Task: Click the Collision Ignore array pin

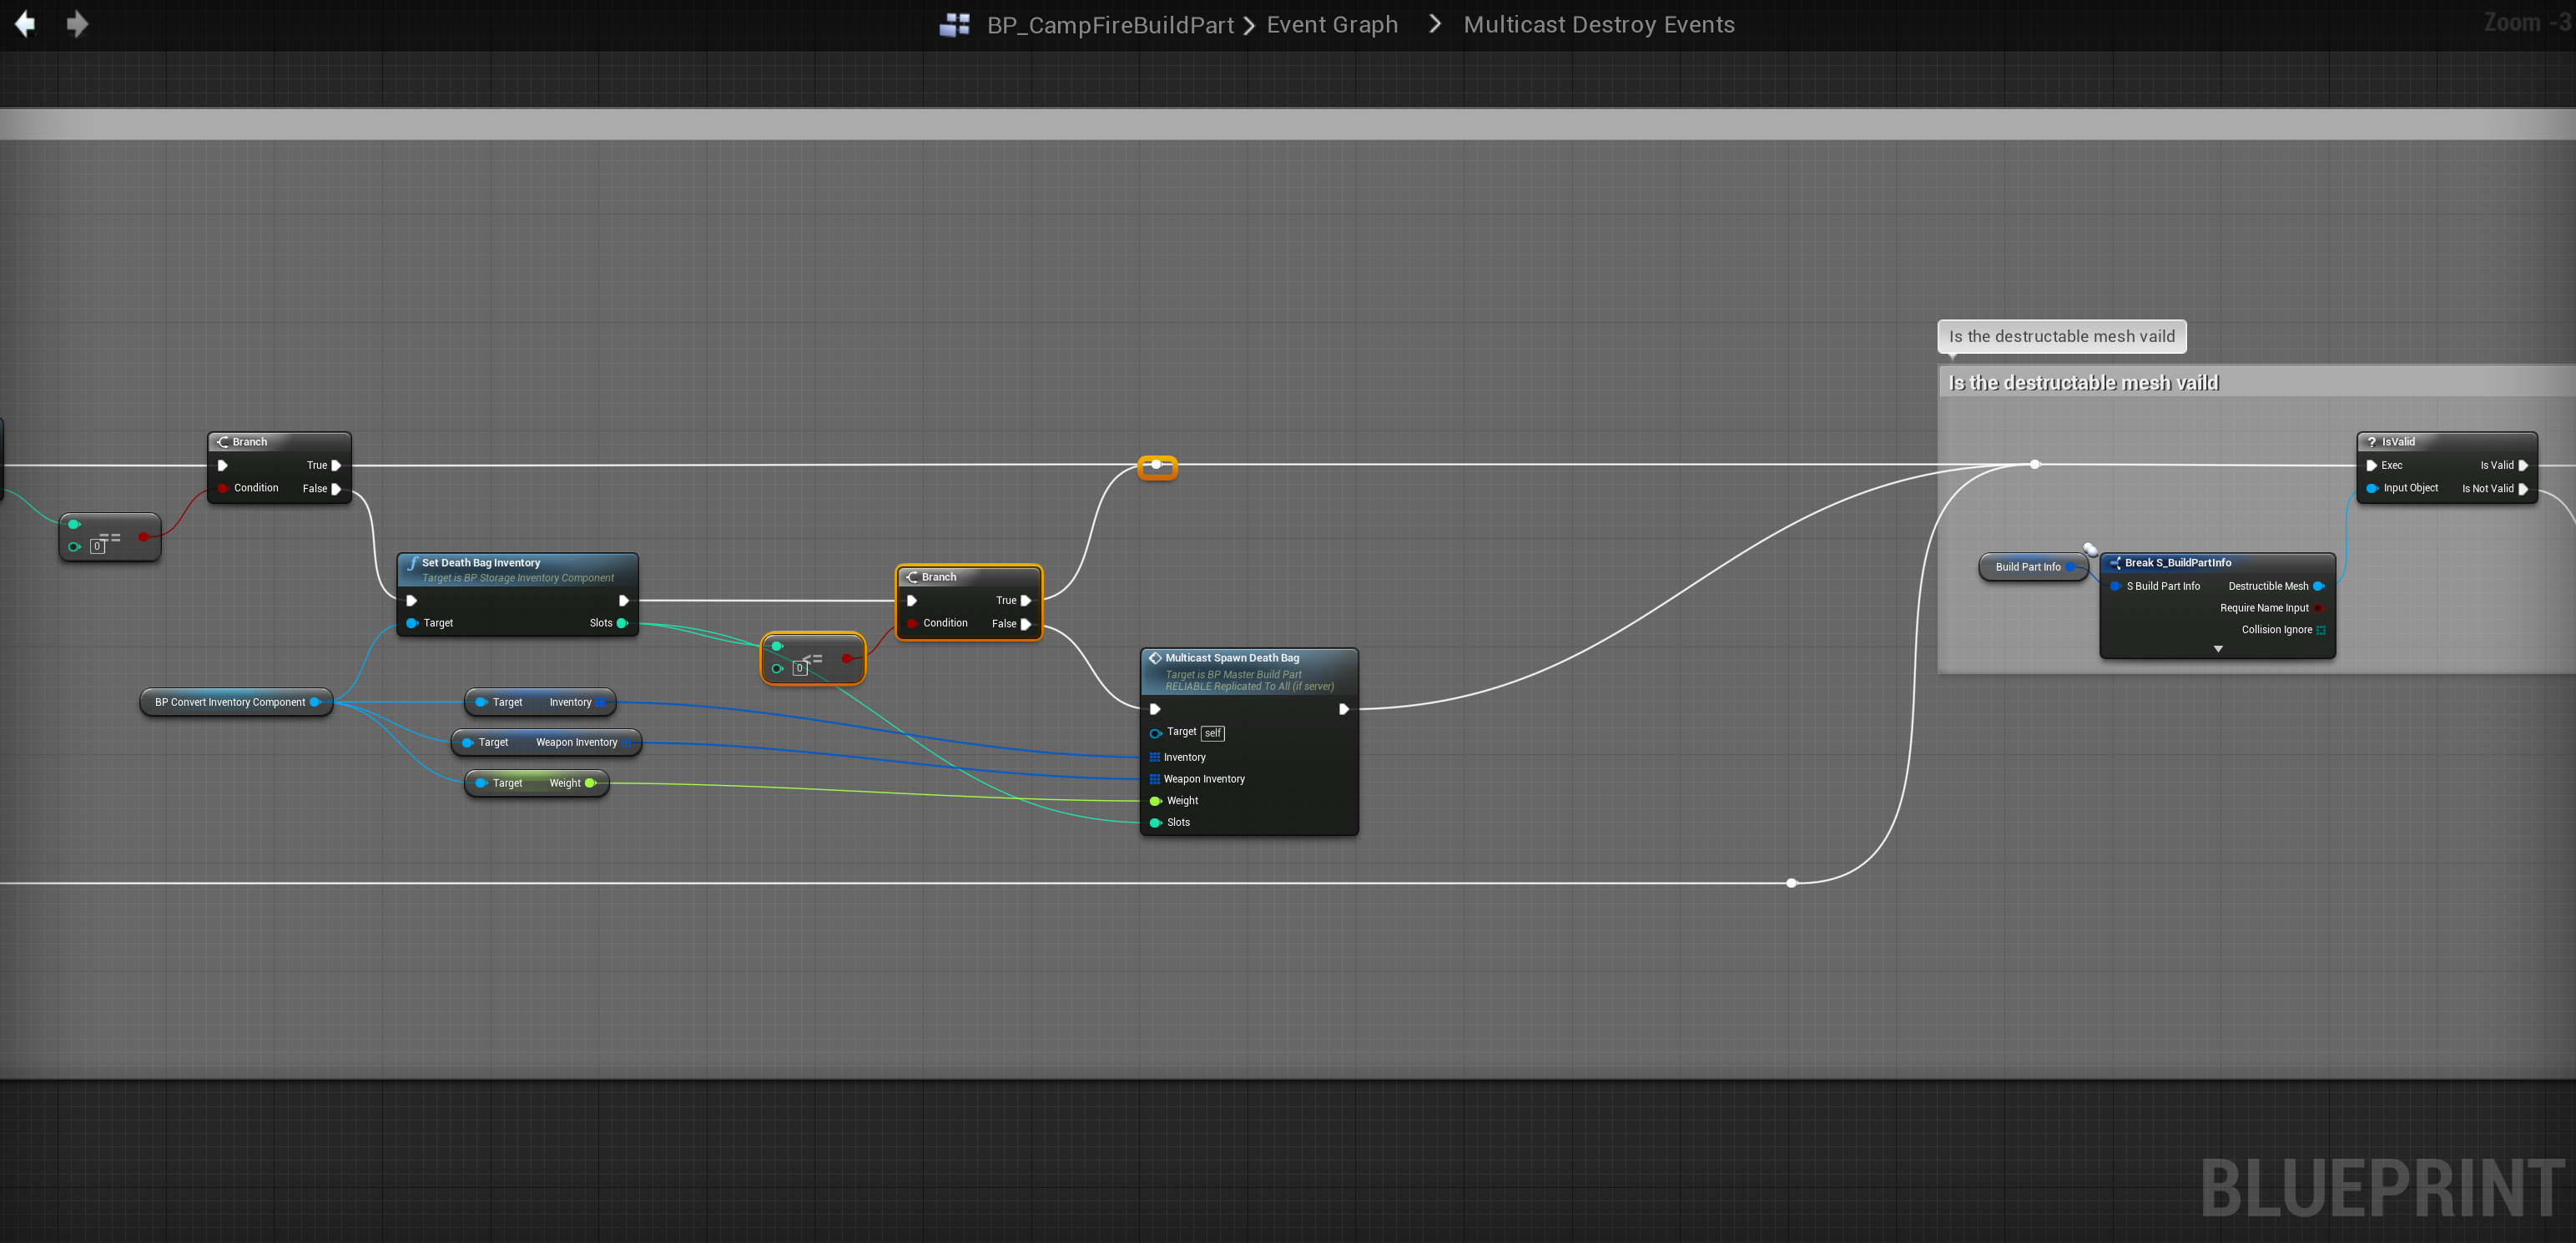Action: [x=2321, y=630]
